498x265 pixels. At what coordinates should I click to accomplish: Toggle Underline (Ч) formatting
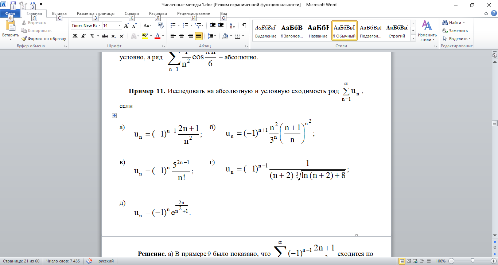tap(92, 36)
